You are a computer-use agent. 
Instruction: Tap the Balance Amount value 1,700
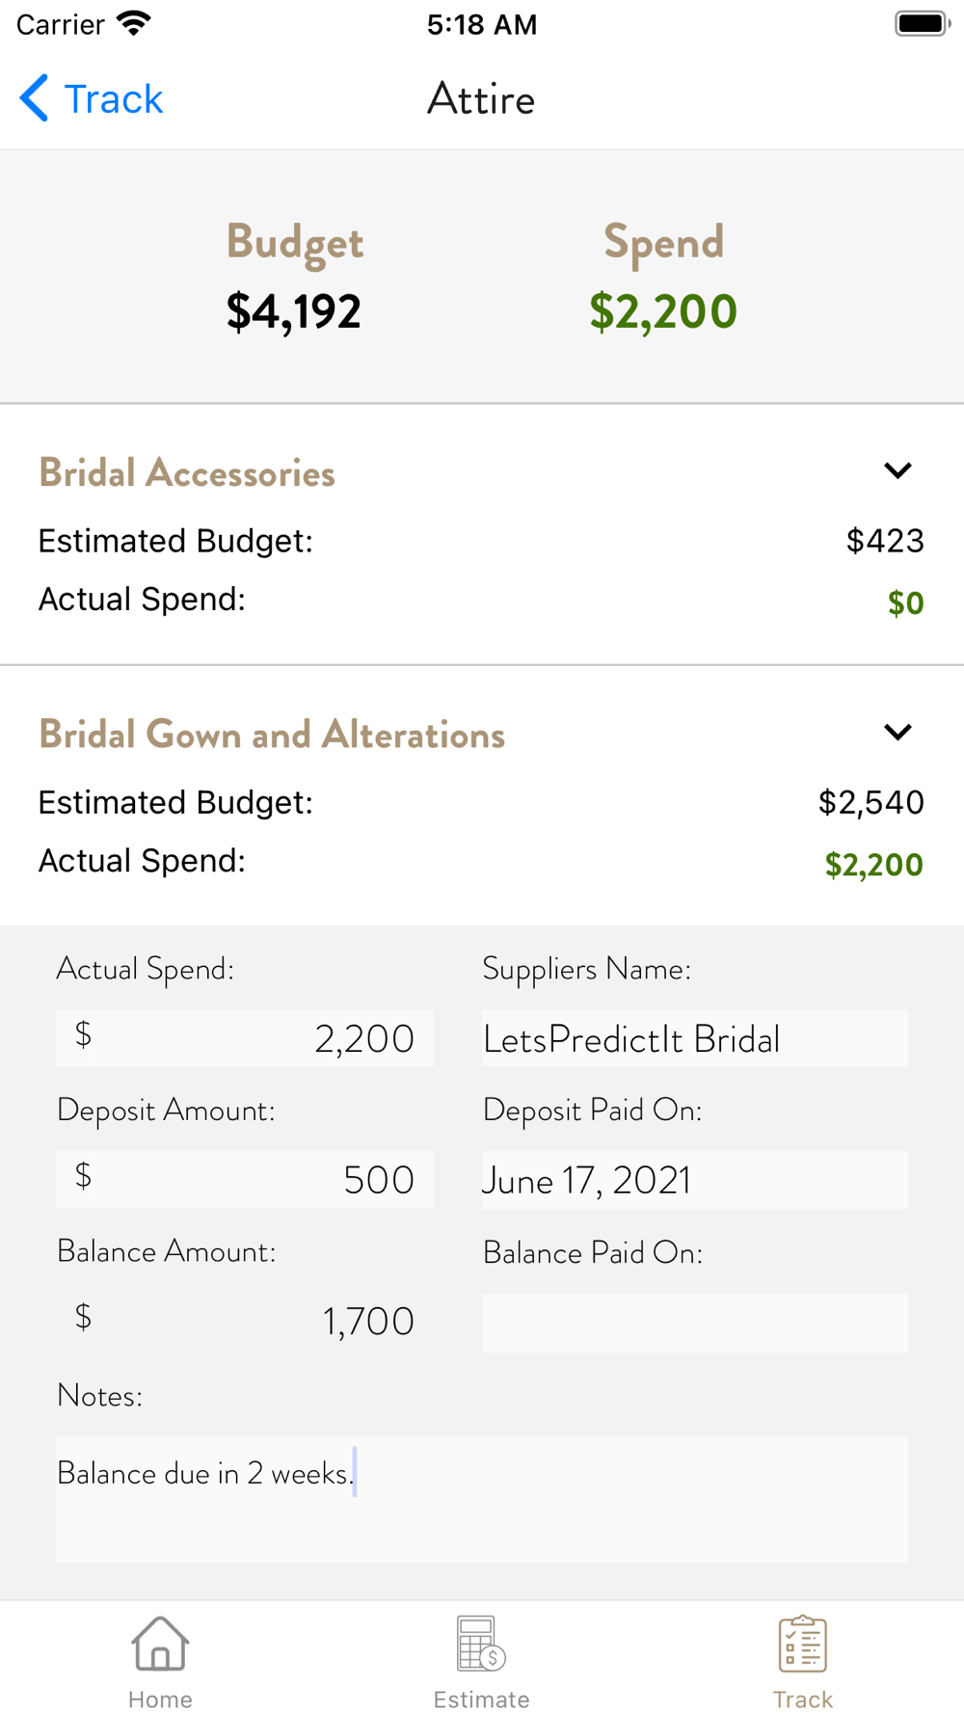click(x=367, y=1322)
